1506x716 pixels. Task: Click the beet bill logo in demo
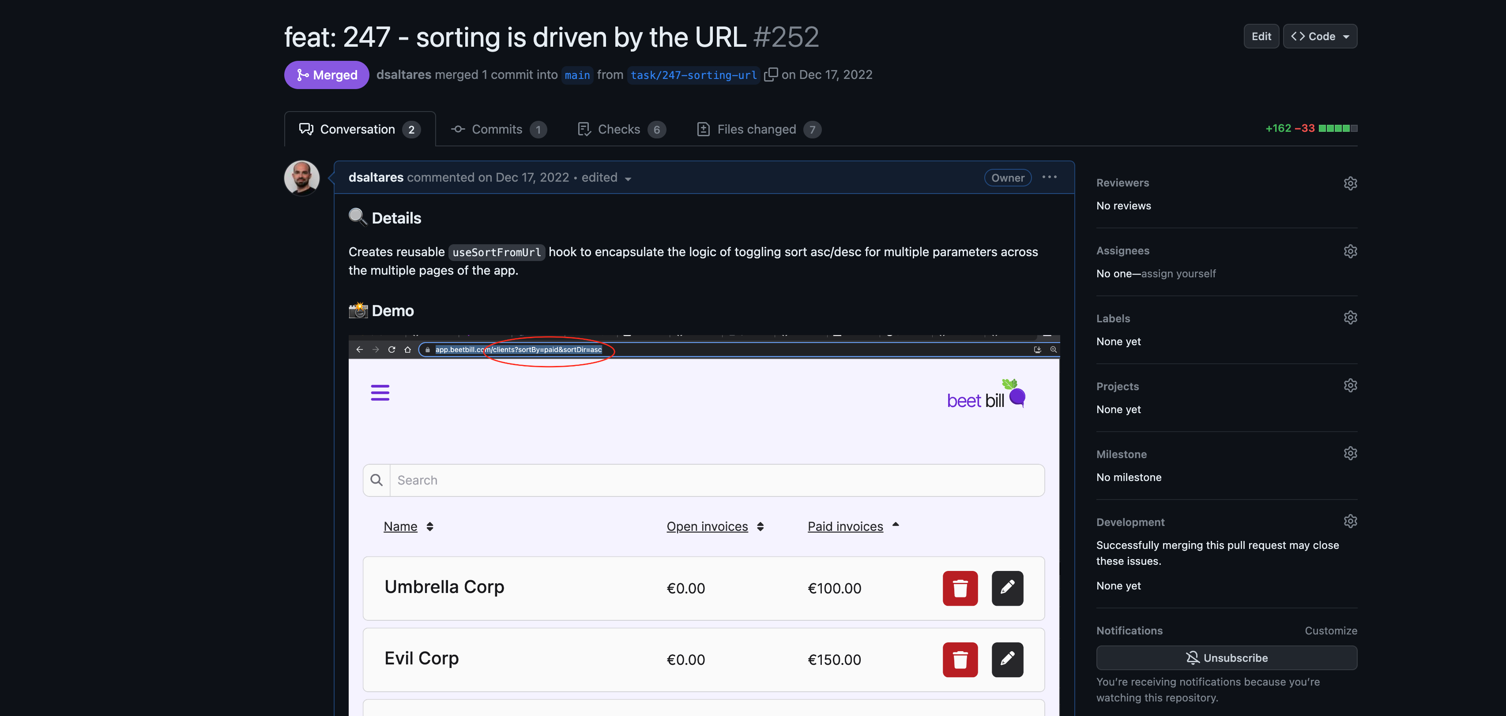(x=986, y=394)
